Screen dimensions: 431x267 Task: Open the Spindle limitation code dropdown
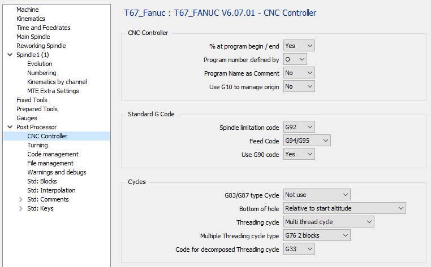(x=299, y=128)
